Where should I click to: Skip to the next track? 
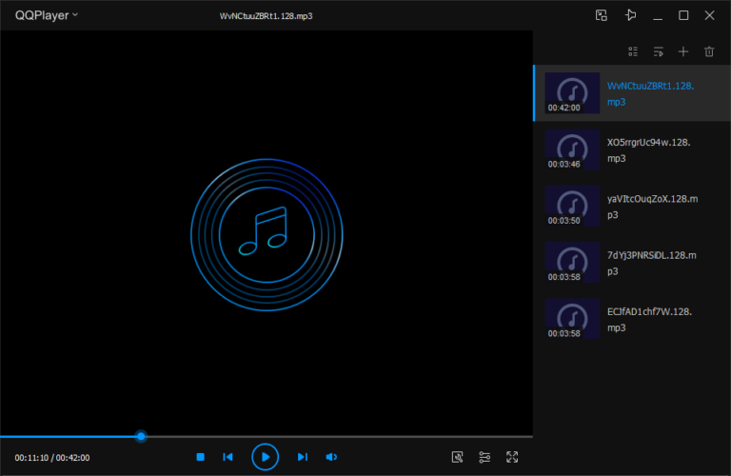(x=303, y=457)
